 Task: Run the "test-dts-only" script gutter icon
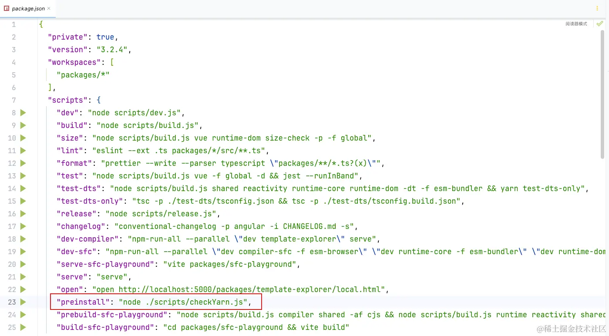23,201
